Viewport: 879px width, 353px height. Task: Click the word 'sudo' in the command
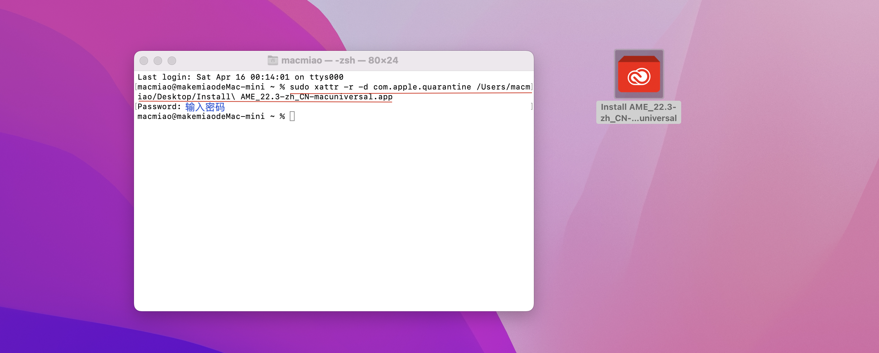(299, 87)
